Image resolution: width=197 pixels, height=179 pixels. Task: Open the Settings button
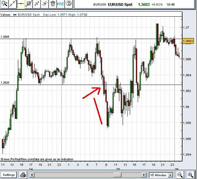pyautogui.click(x=9, y=175)
